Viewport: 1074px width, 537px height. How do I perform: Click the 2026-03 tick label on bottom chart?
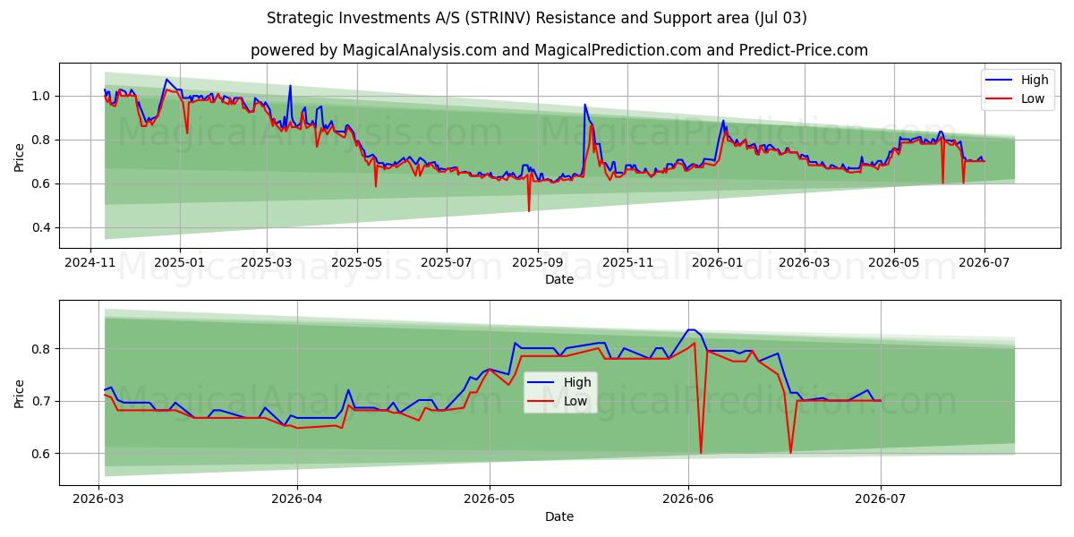pyautogui.click(x=98, y=500)
